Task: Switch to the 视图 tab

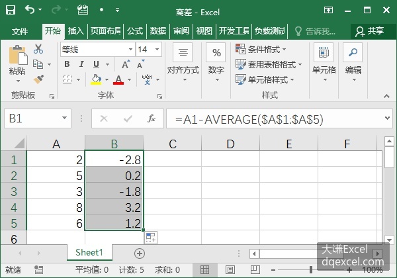Action: pos(204,31)
